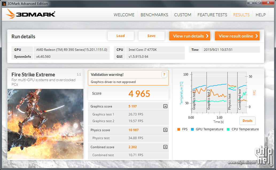This screenshot has height=170, width=276.
Task: Click the orange FPS legend swatch
Action: tap(179, 129)
